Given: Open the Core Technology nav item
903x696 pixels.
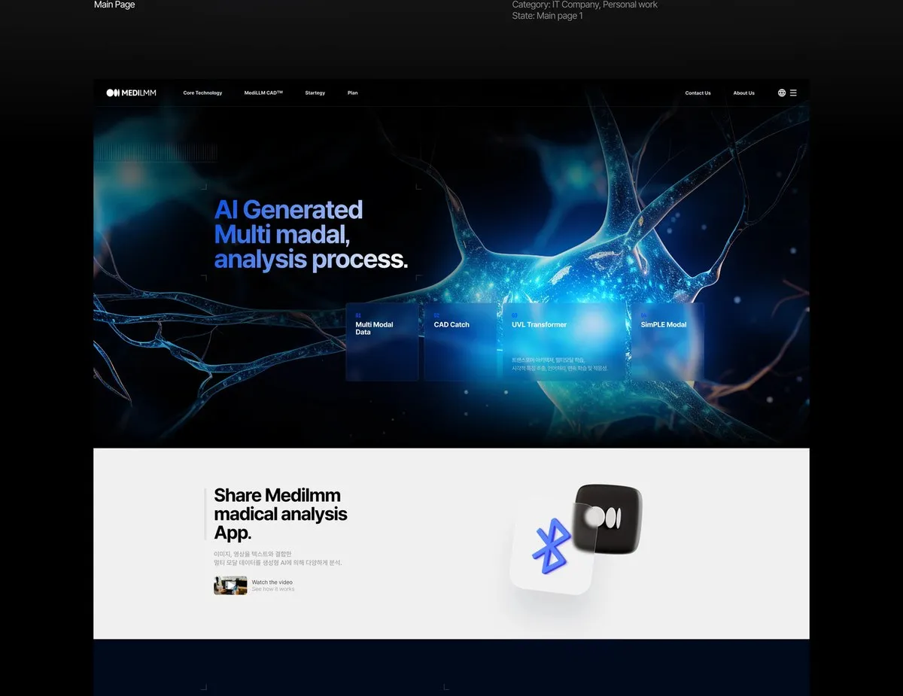Looking at the screenshot, I should 202,93.
